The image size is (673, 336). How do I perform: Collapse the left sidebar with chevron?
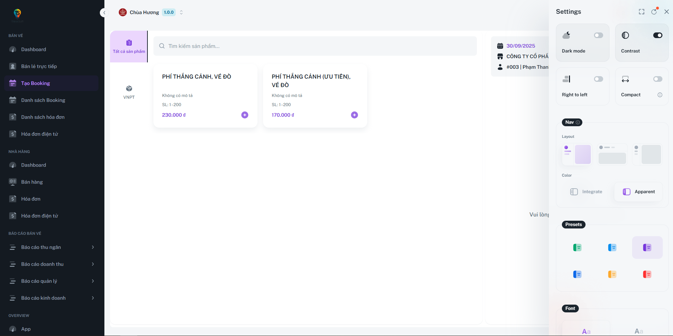point(104,12)
